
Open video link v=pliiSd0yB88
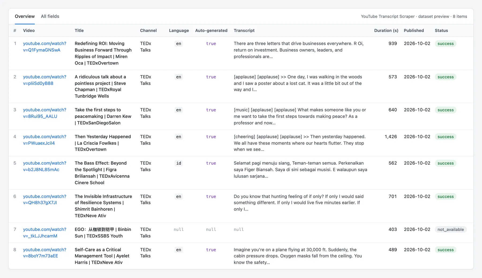[x=44, y=80]
